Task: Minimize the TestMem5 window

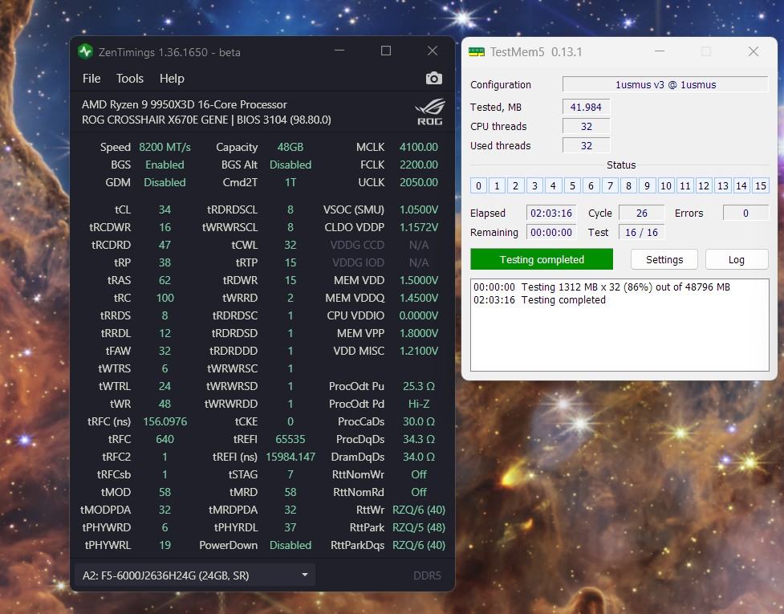Action: point(660,51)
